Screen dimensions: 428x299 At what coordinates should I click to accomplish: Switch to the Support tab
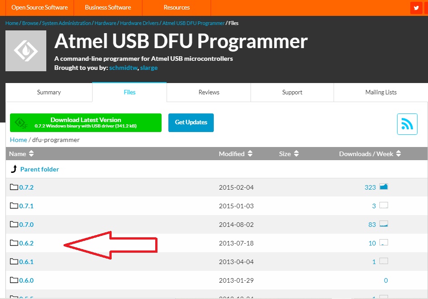(292, 93)
